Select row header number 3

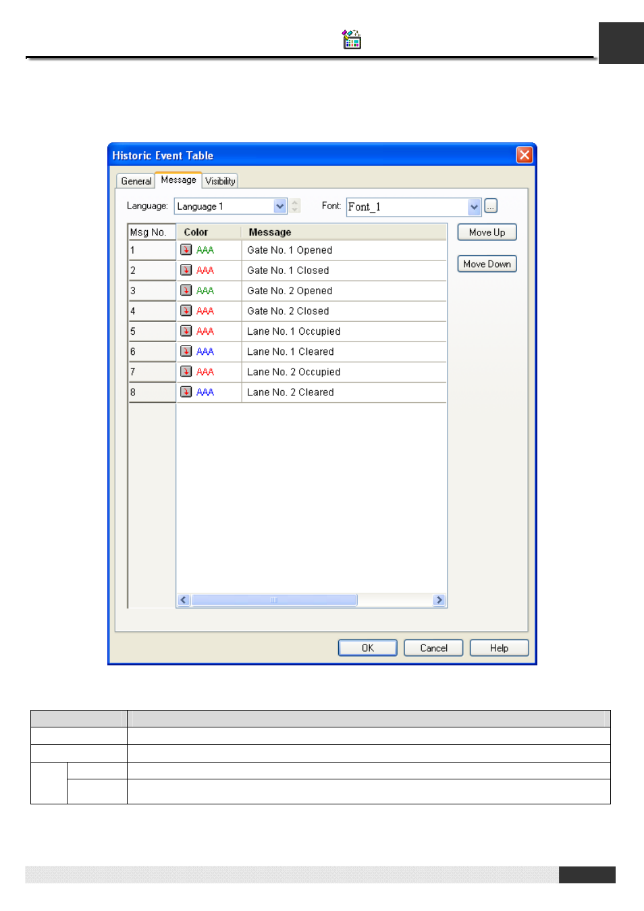[152, 291]
